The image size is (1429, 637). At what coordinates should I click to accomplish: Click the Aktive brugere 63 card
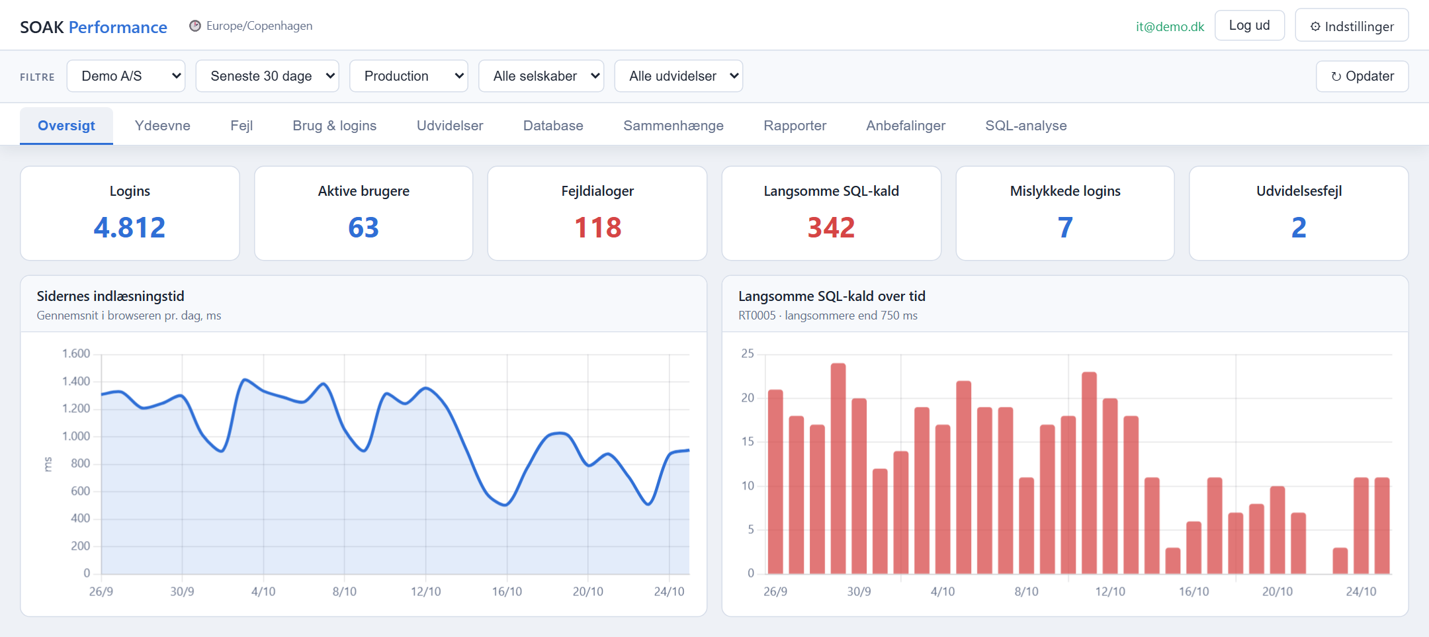(364, 213)
